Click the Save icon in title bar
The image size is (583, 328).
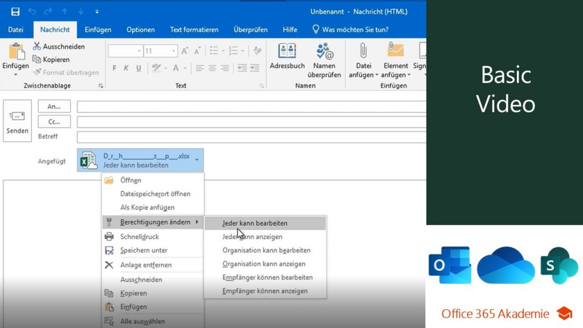click(15, 11)
